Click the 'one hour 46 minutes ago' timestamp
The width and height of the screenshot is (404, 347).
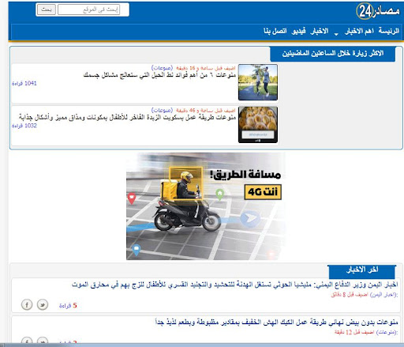click(206, 110)
